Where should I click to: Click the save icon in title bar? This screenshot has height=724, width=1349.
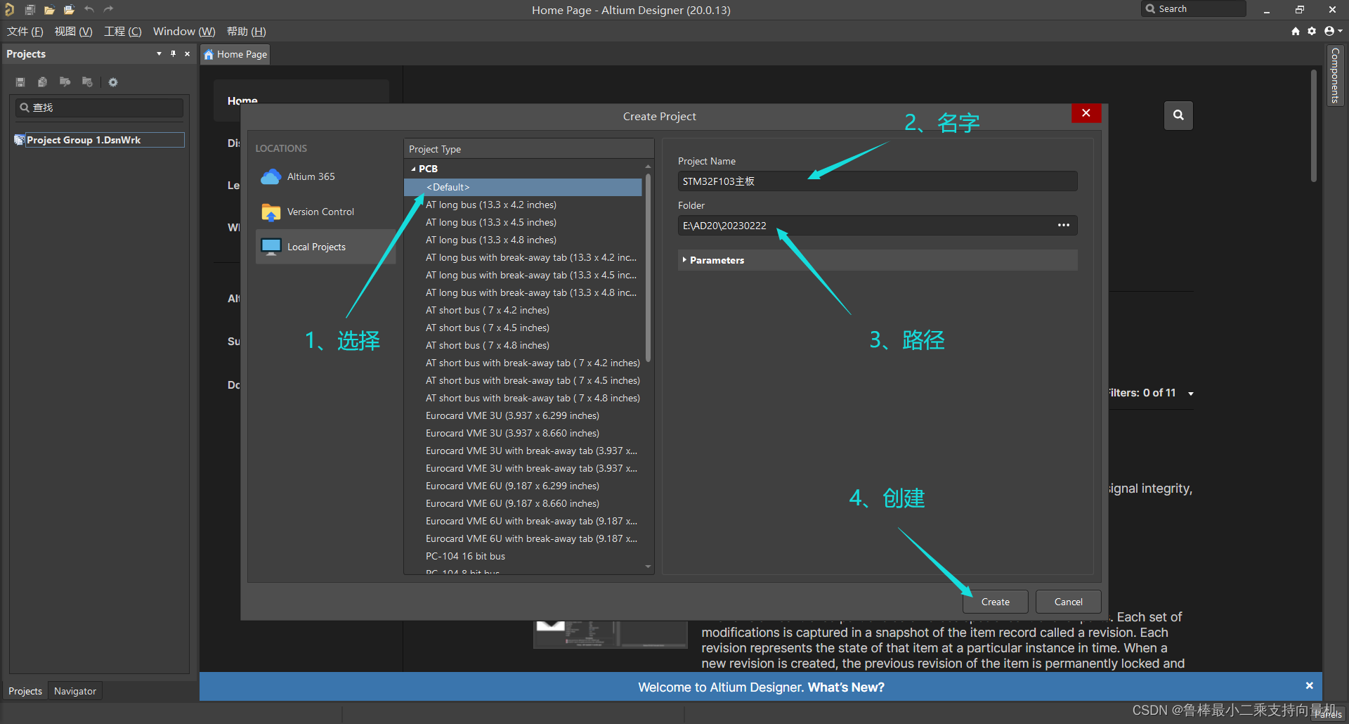[30, 10]
